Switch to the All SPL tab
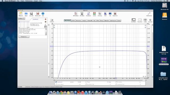 73,21
